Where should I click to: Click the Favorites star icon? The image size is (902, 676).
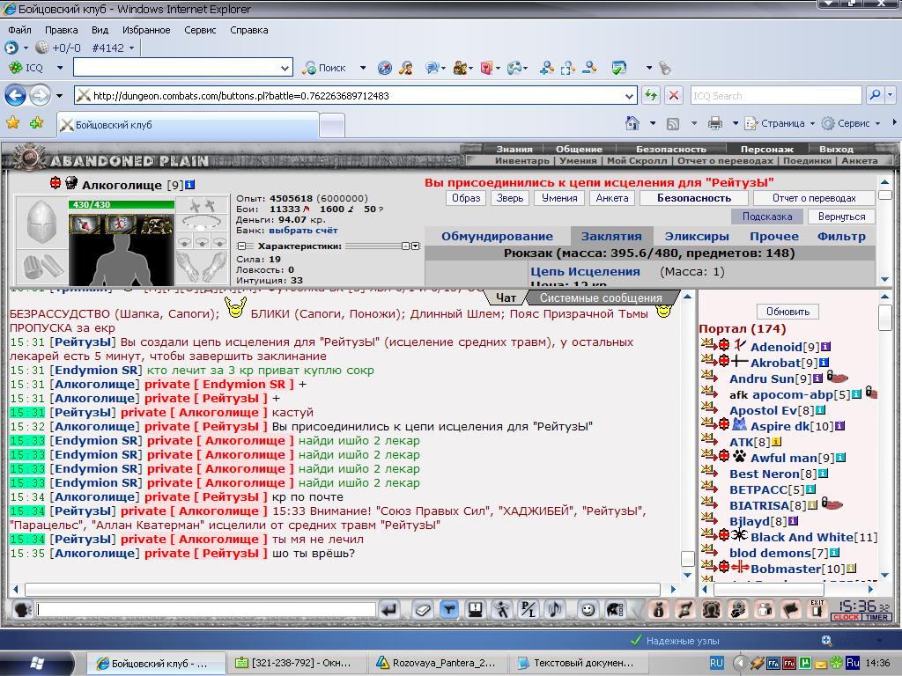click(12, 122)
